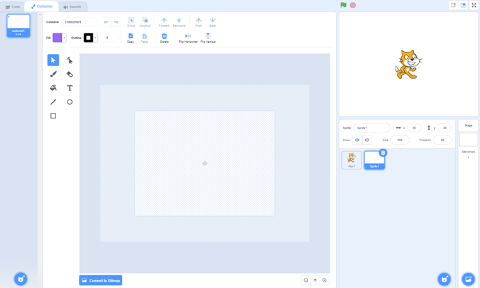Select the costume1 thumbnail
The height and width of the screenshot is (288, 480).
[18, 26]
